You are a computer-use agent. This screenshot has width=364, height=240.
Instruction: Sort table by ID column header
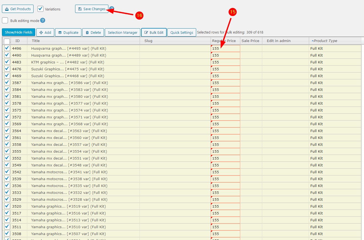tap(18, 41)
